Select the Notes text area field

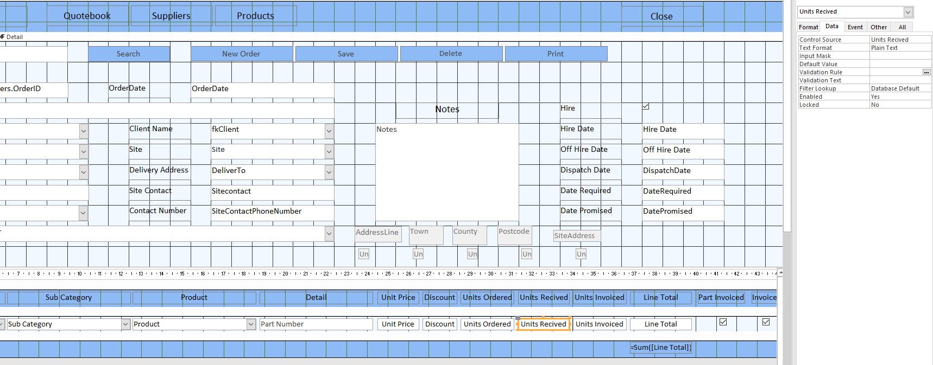[447, 172]
